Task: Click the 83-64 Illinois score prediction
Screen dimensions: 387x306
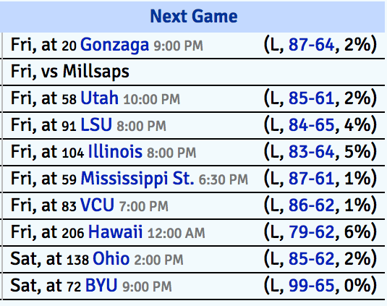Action: click(x=312, y=151)
